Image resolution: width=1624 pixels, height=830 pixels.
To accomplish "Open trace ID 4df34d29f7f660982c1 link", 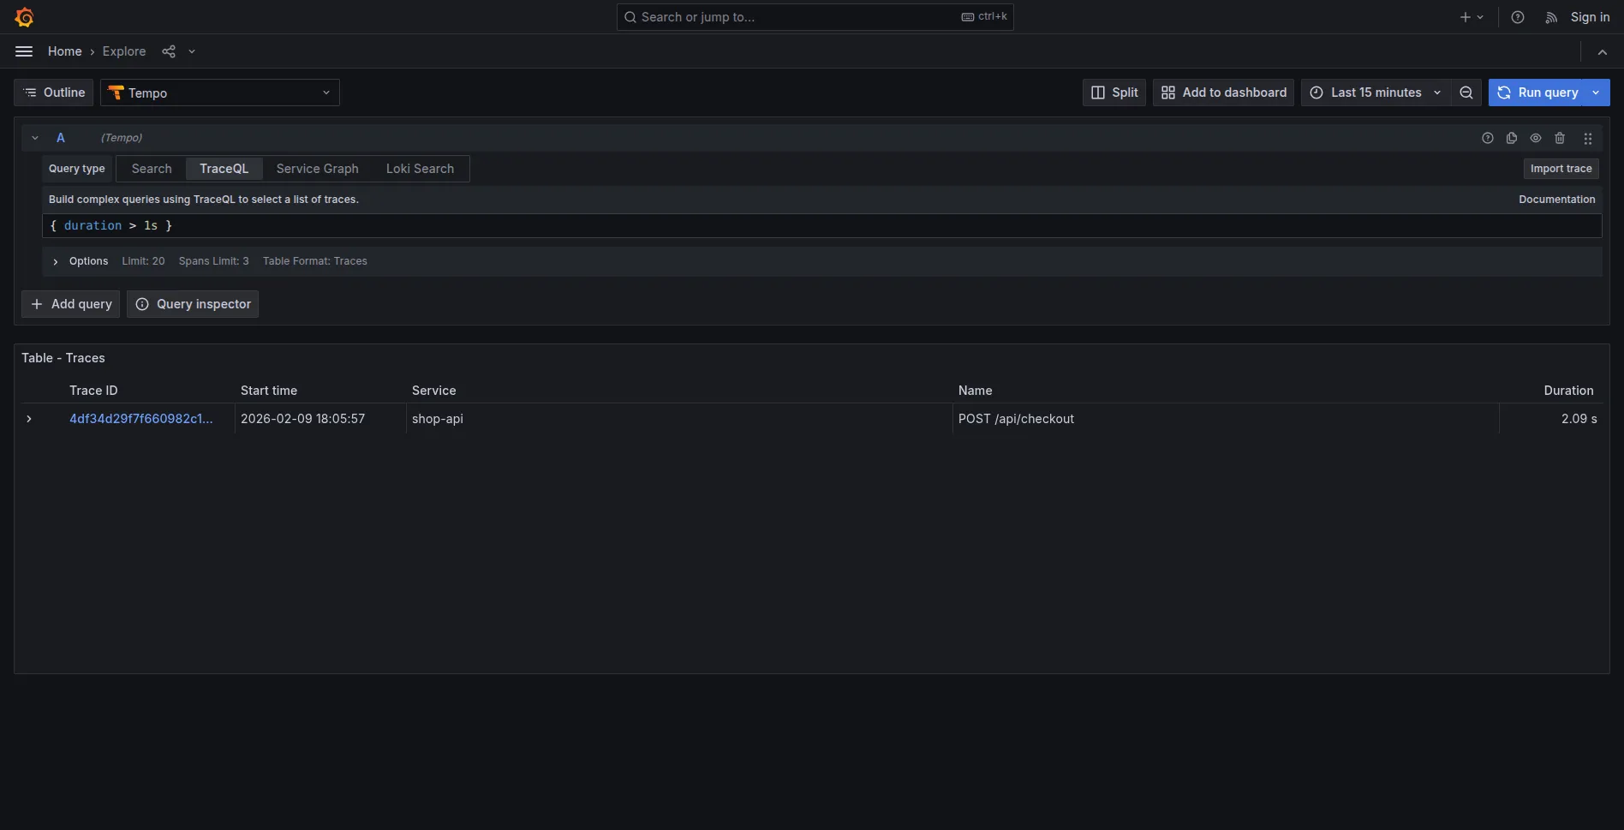I will pos(140,419).
